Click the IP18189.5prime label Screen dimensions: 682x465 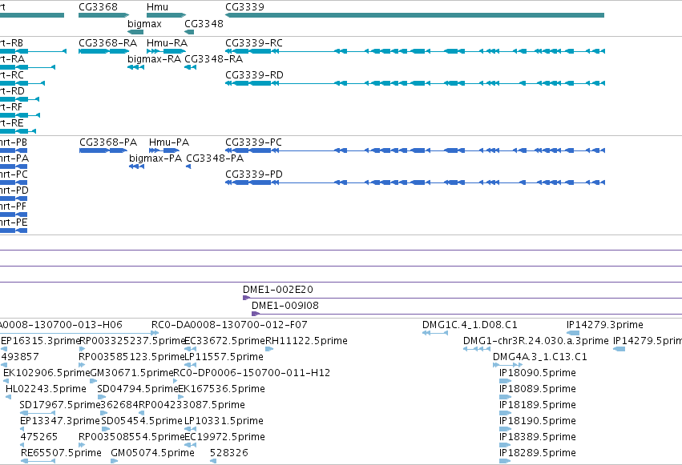click(x=538, y=405)
